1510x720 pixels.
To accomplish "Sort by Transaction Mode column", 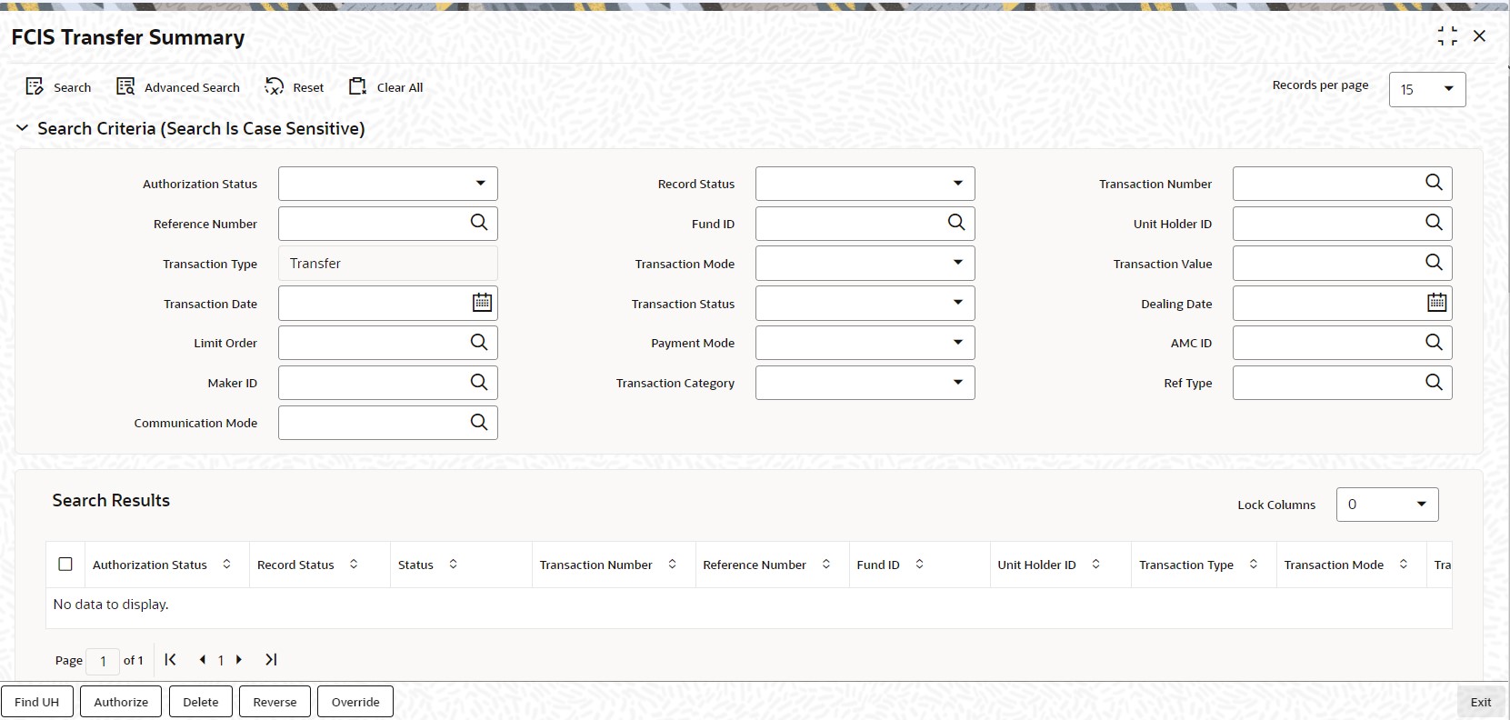I will 1403,565.
